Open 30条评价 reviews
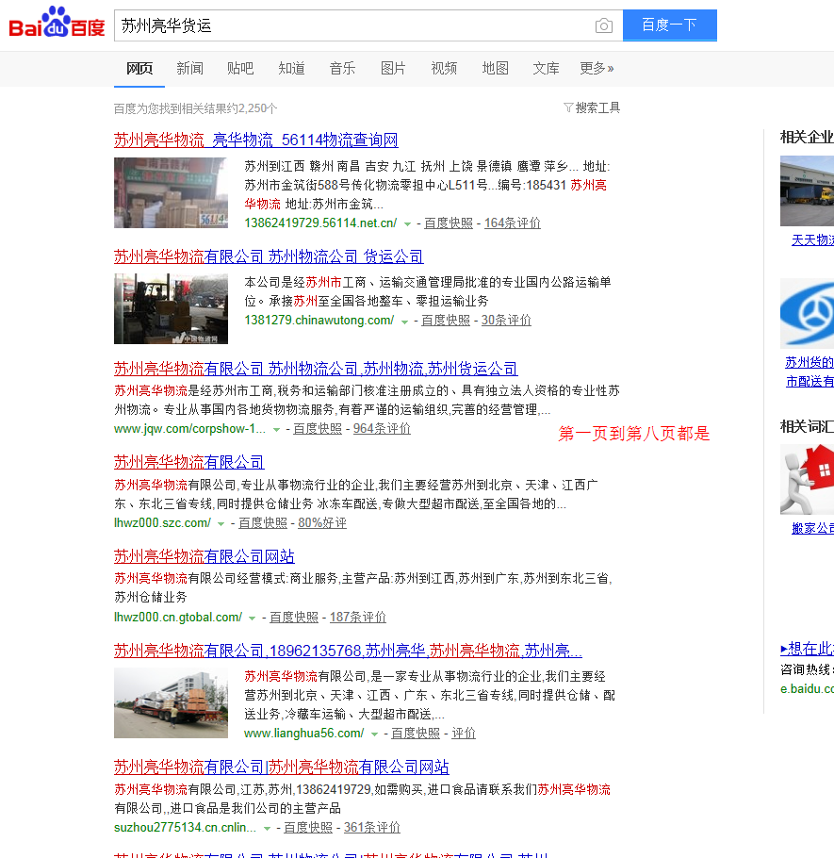This screenshot has width=834, height=858. coord(506,321)
